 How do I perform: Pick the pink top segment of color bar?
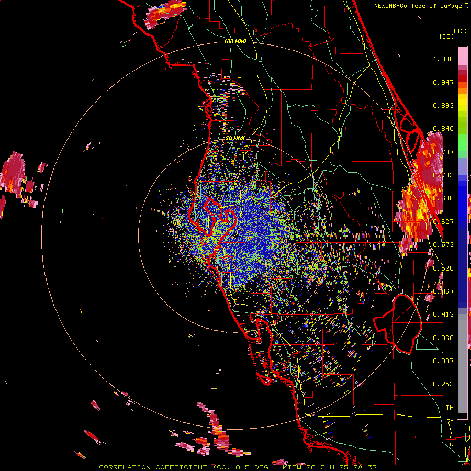coord(462,55)
